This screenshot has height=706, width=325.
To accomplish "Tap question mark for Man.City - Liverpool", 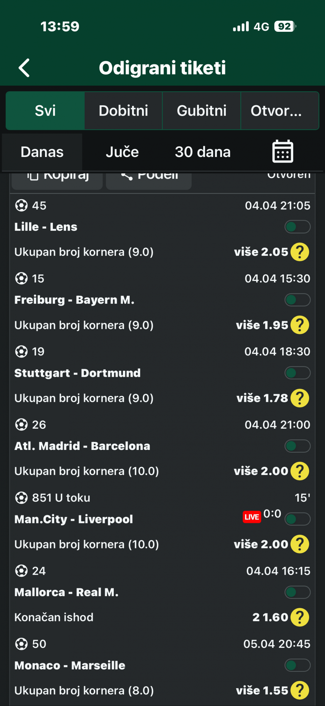I will pyautogui.click(x=300, y=544).
